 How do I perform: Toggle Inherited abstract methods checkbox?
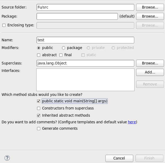(39, 116)
